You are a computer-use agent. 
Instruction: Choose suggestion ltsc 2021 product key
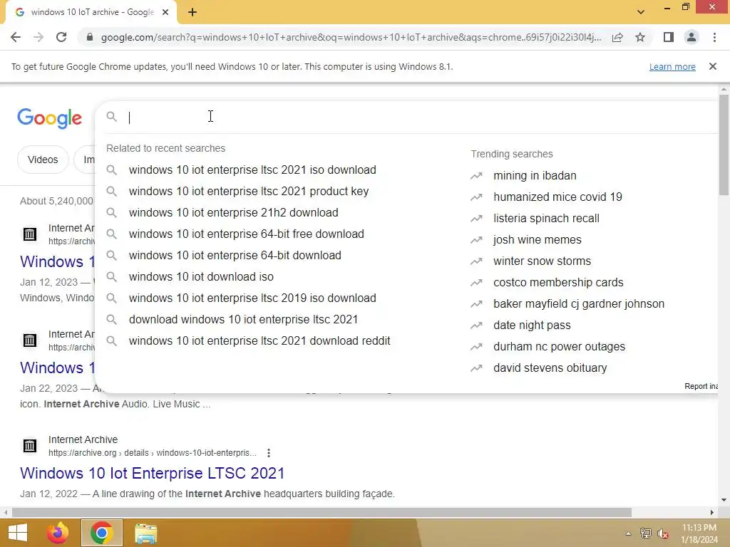(249, 191)
